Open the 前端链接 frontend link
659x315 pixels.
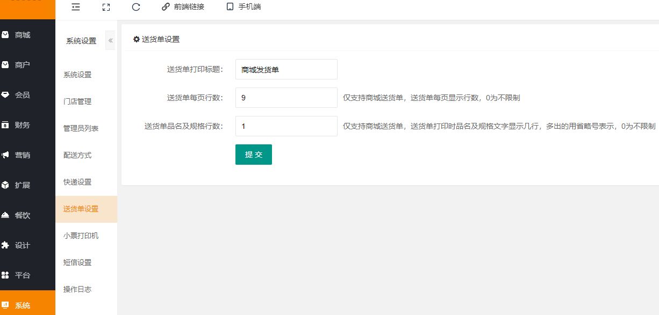coord(183,7)
